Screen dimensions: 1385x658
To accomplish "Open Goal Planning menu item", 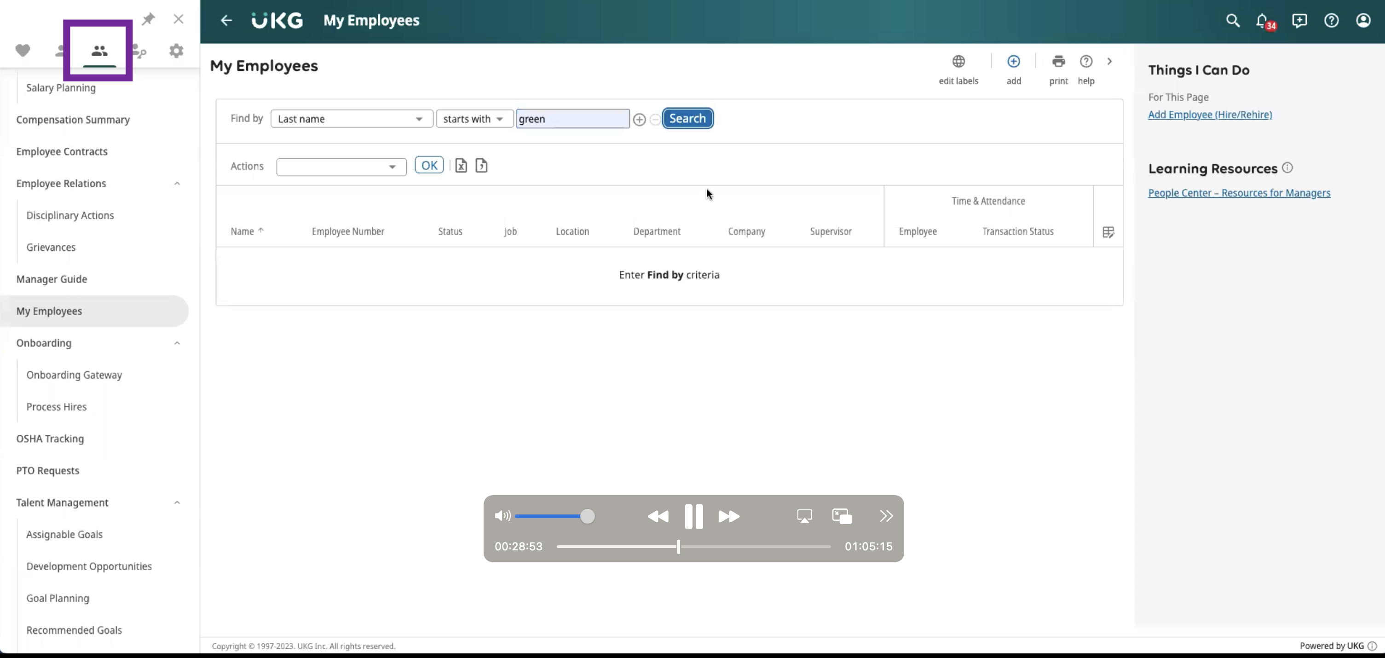I will coord(58,598).
